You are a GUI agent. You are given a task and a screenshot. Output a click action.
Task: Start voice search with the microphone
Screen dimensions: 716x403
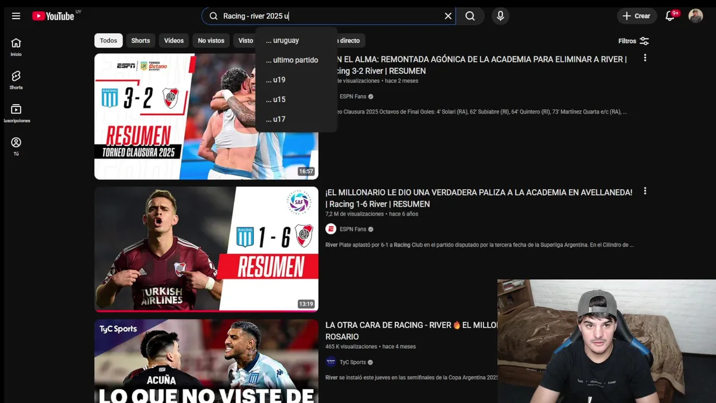[501, 16]
